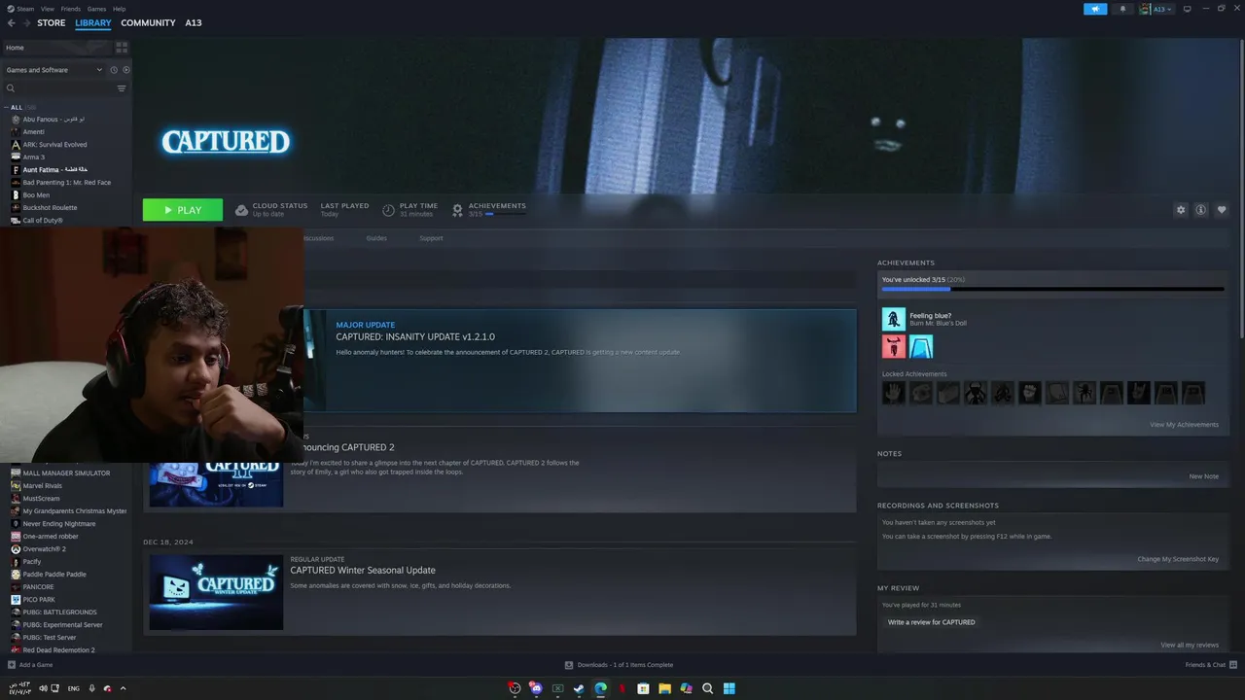Change My Screenshot Key

[x=1178, y=559]
